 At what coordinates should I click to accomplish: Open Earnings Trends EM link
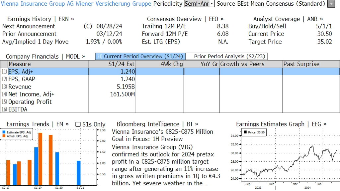[x=38, y=124]
